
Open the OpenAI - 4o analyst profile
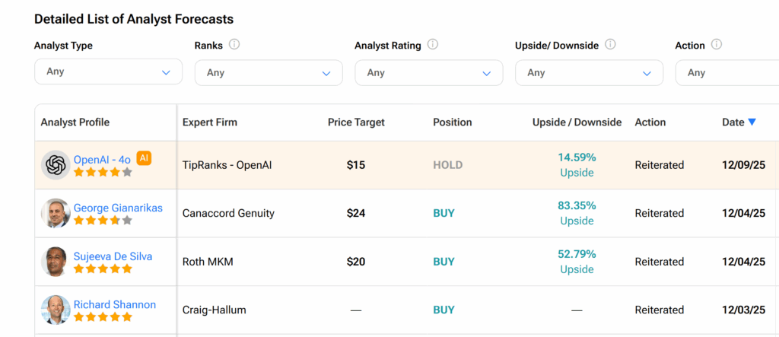(102, 160)
